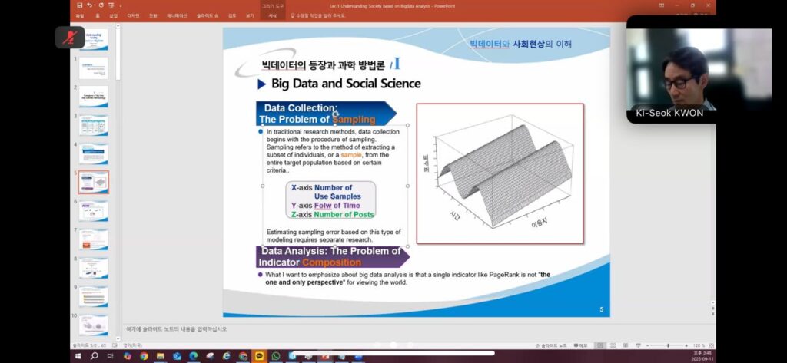Image resolution: width=787 pixels, height=363 pixels.
Task: Select slide 1 thumbnail (Contents)
Action: tap(93, 68)
